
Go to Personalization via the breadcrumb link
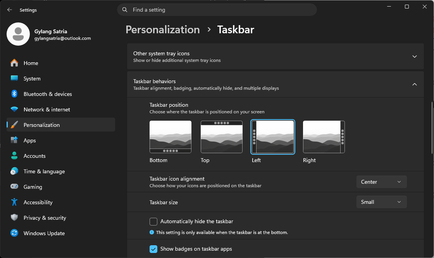(x=163, y=29)
